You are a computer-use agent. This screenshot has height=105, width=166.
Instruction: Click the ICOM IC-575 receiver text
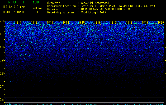(x=106, y=9)
